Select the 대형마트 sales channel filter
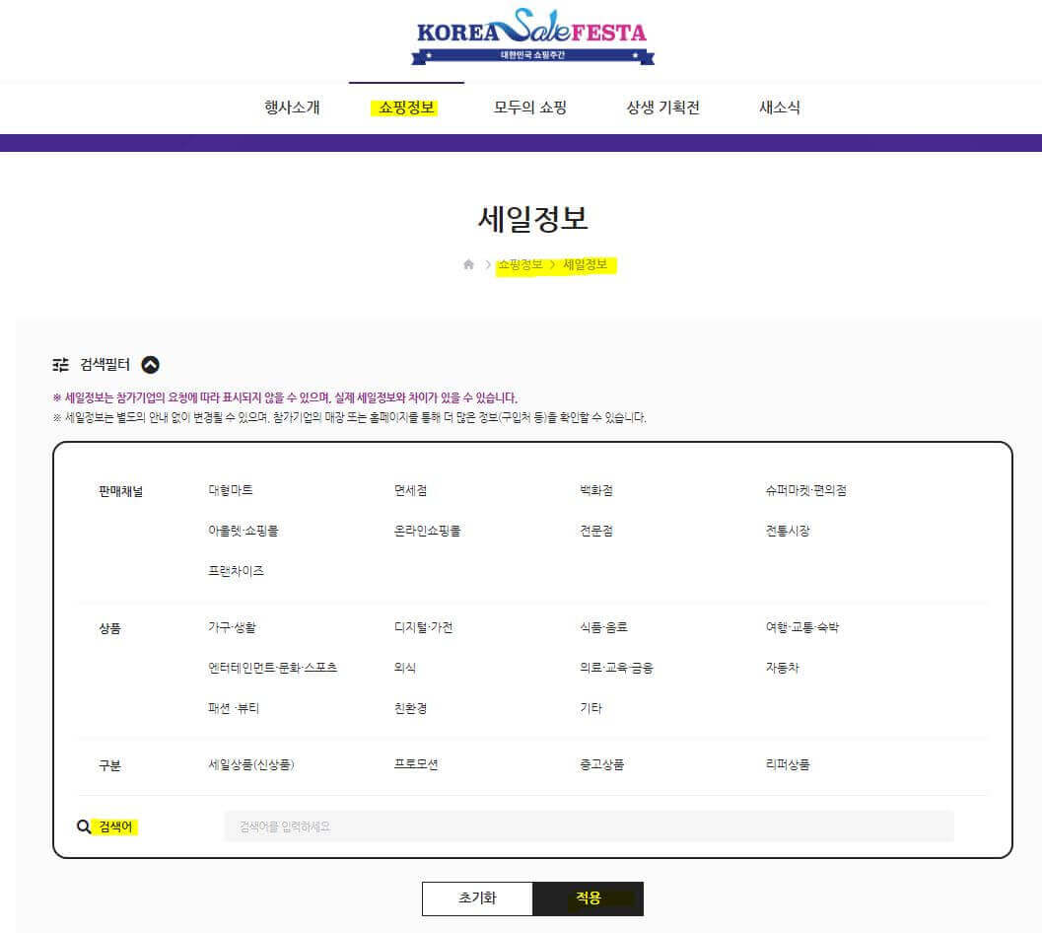The image size is (1042, 933). [228, 490]
